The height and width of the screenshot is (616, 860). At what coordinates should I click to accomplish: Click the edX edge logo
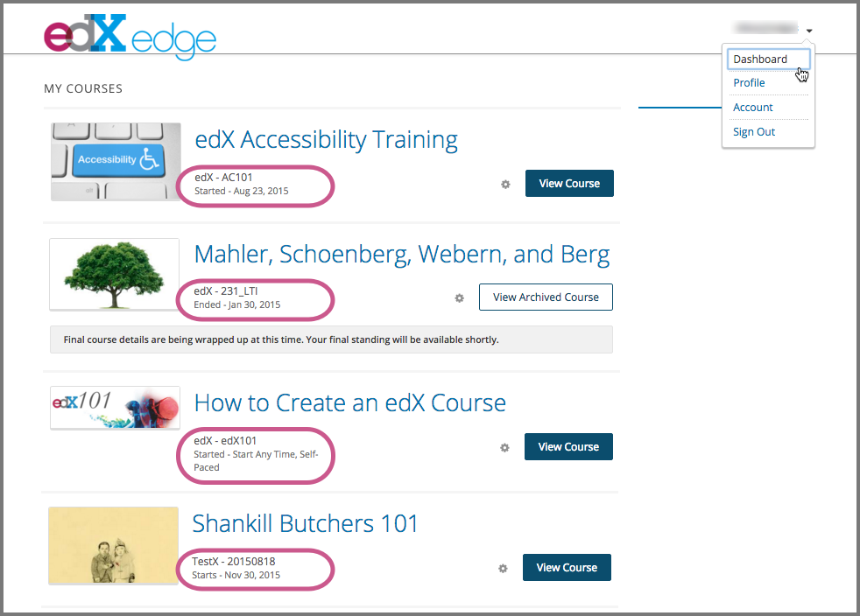click(x=130, y=36)
